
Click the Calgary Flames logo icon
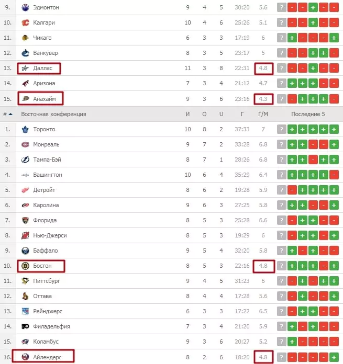click(x=25, y=22)
